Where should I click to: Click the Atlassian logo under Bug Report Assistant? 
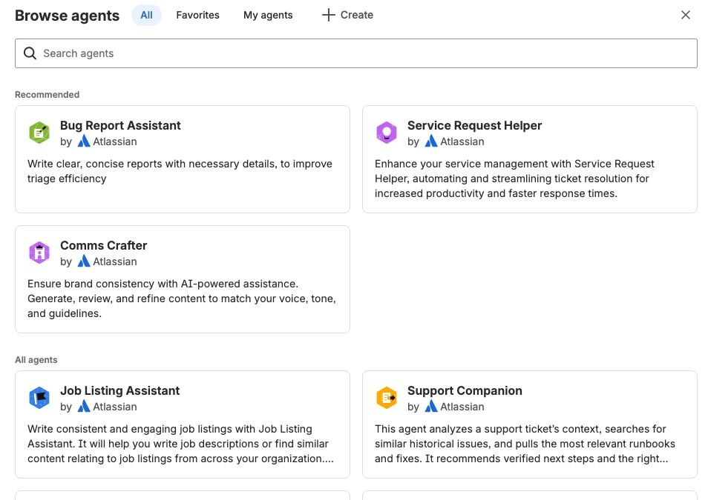(x=84, y=141)
